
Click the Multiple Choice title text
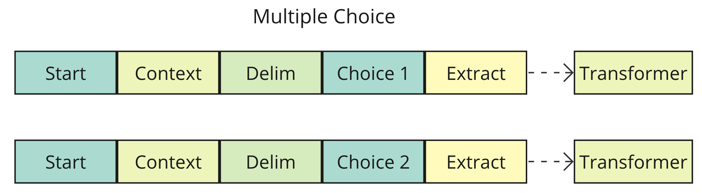point(324,17)
